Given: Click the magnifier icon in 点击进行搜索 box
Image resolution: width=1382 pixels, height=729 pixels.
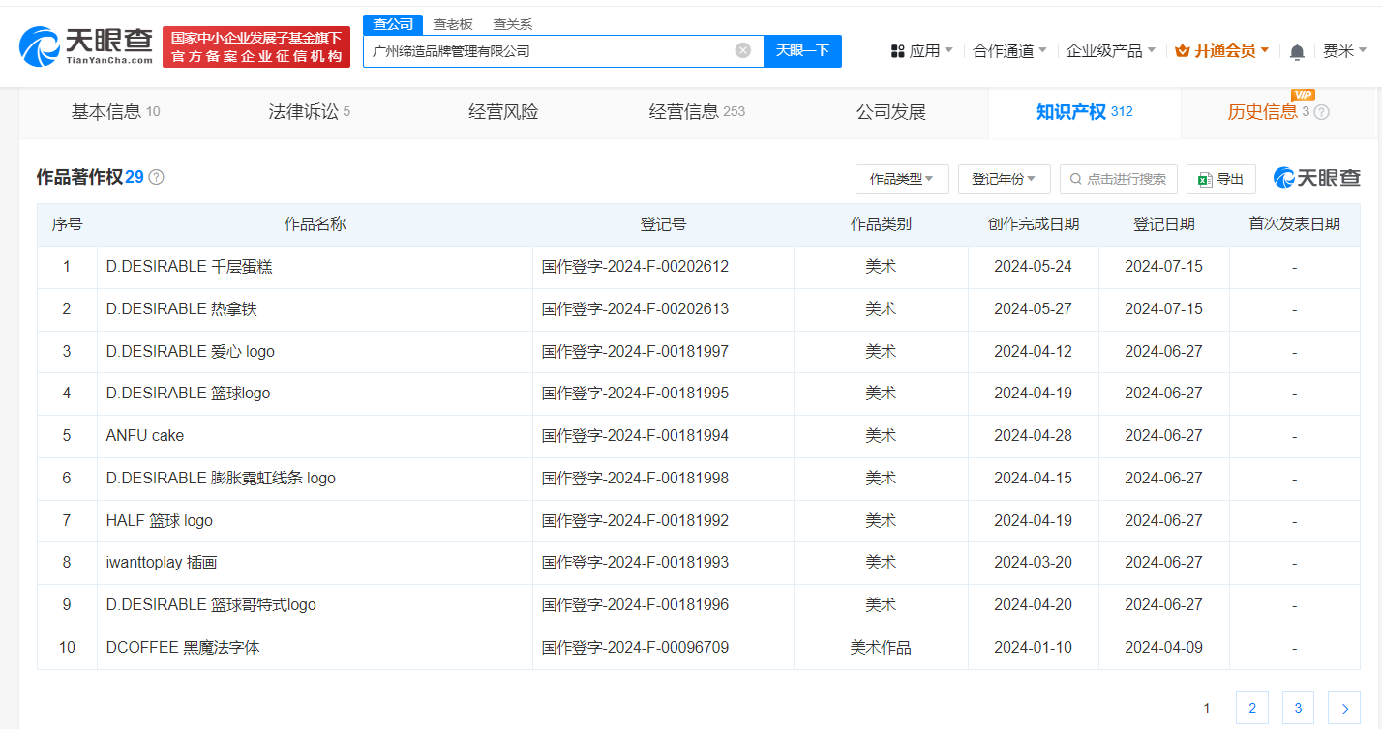Looking at the screenshot, I should (1074, 179).
